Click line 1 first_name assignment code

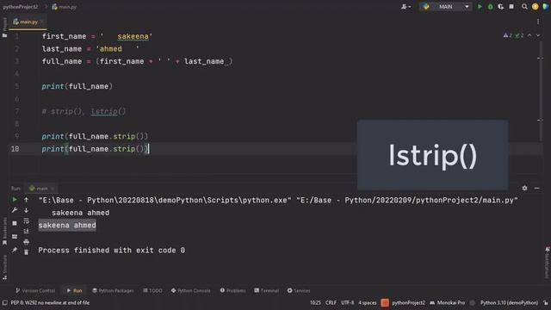[97, 36]
